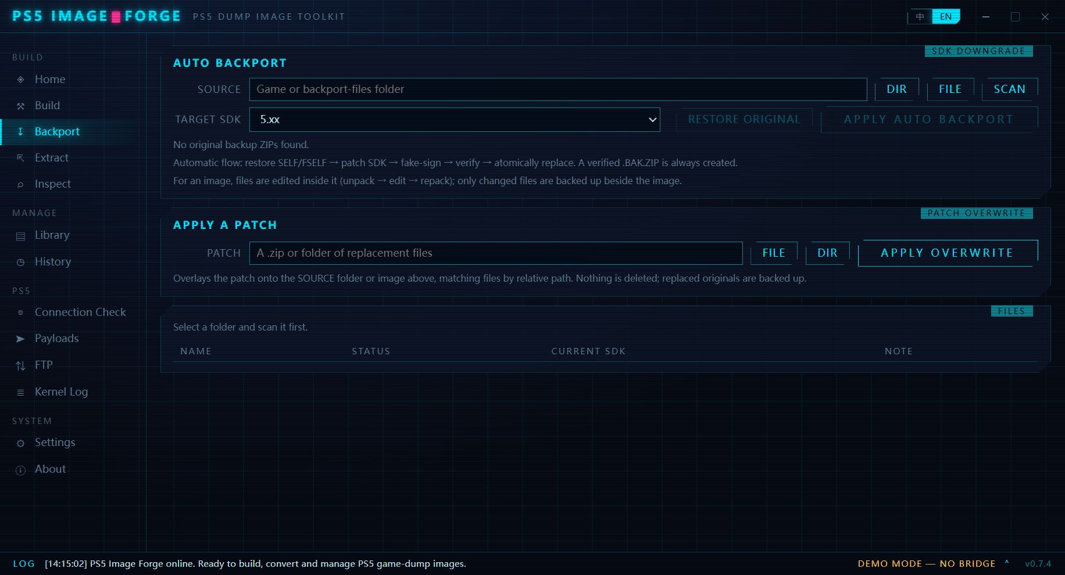Click the DEMO MODE — NO BRIDGE status
Viewport: 1065px width, 575px height.
click(x=927, y=564)
